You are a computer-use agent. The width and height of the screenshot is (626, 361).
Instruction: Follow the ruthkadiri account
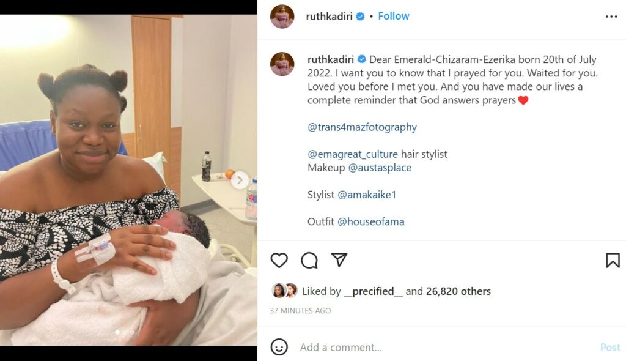pyautogui.click(x=394, y=16)
